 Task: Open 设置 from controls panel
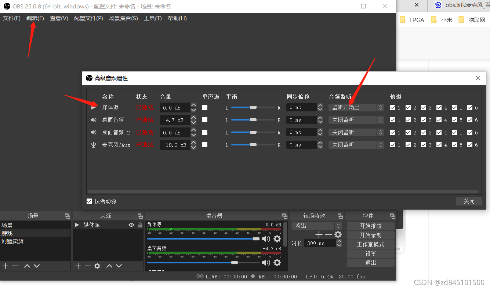coord(371,253)
